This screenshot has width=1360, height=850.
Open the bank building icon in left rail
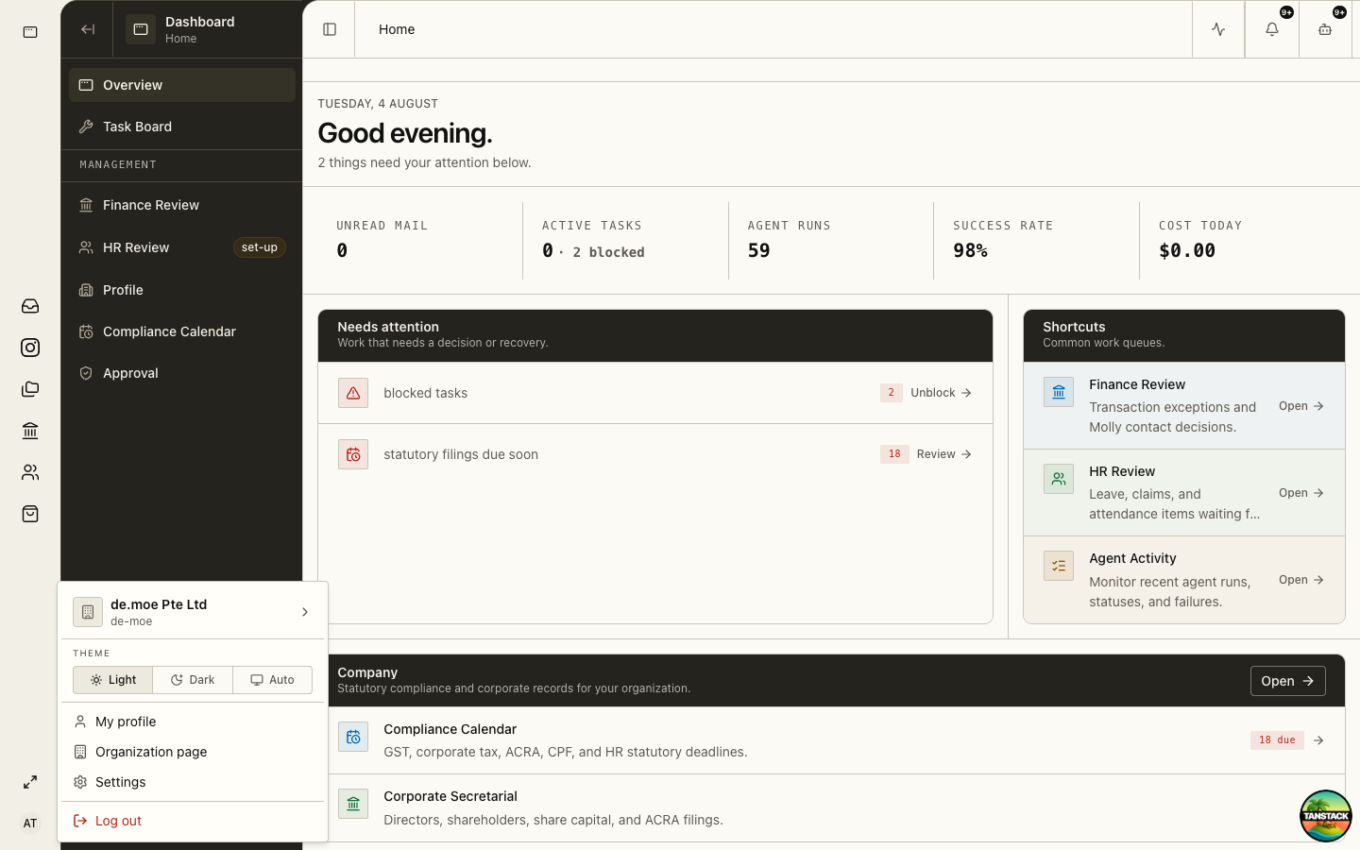click(30, 431)
